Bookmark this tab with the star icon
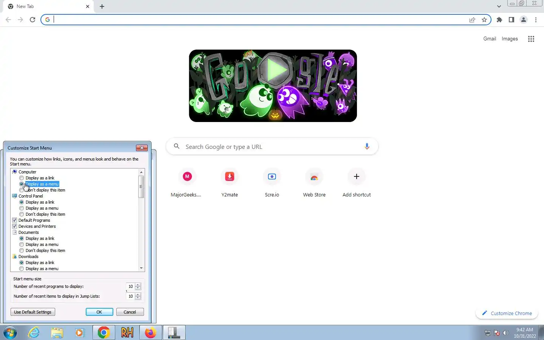 (484, 20)
